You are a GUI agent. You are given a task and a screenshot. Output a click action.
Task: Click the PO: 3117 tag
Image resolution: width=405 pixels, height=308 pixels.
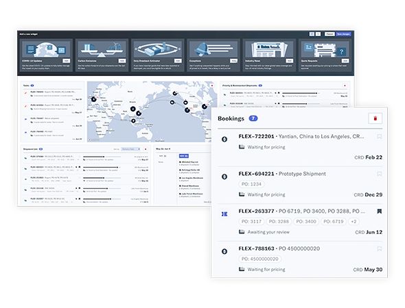coord(251,222)
